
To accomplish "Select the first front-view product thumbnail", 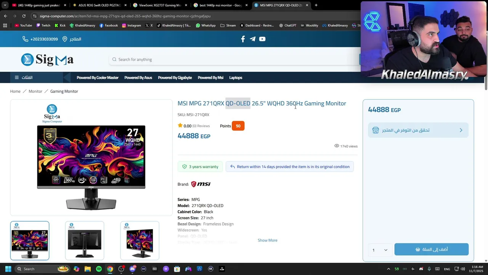I will click(30, 241).
